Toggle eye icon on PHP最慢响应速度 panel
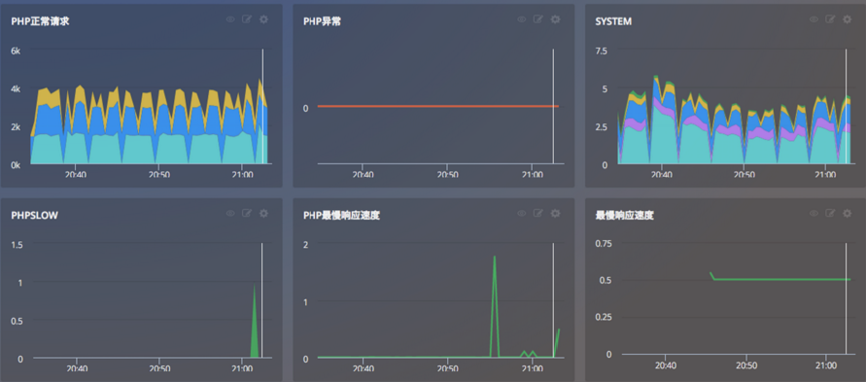This screenshot has width=866, height=382. point(522,213)
